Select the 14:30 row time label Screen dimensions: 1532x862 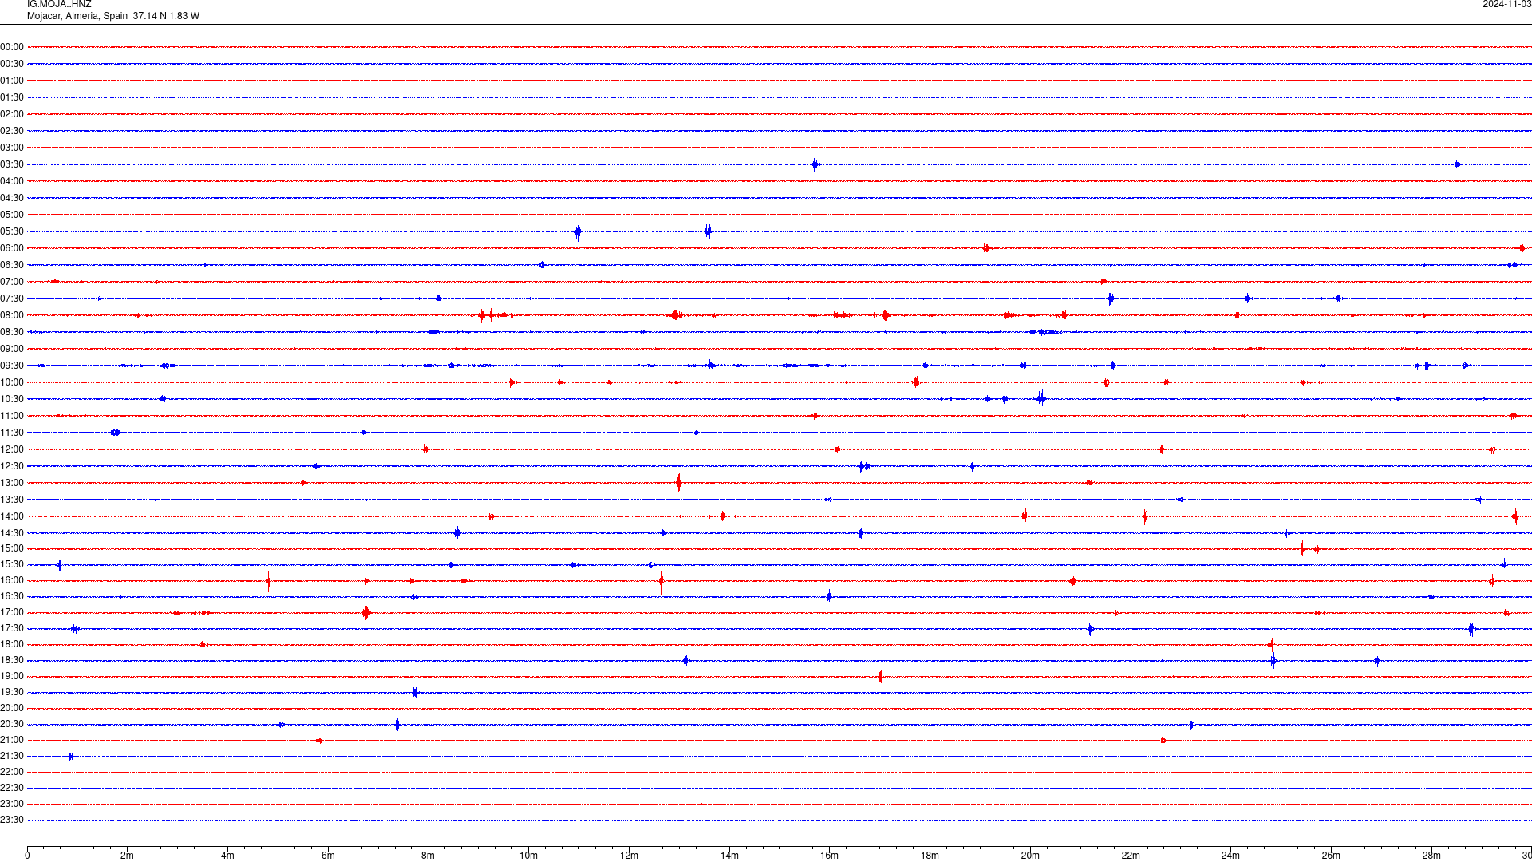click(12, 533)
